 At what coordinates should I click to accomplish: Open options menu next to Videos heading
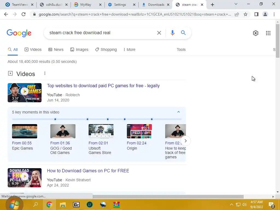(45, 73)
